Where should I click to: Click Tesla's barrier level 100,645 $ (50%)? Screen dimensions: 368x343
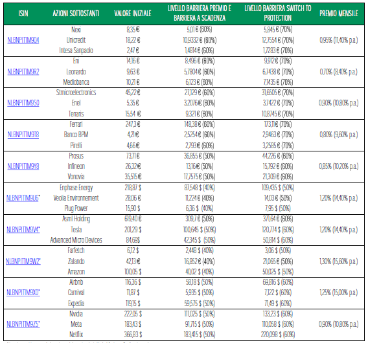200,230
